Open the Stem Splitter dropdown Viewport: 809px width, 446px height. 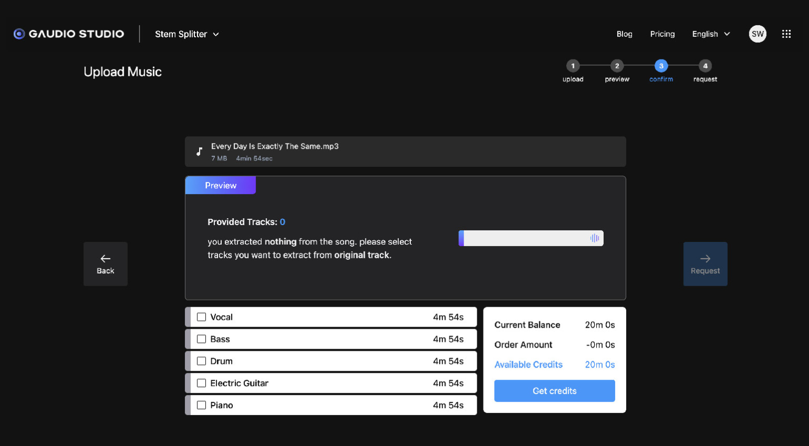click(186, 34)
